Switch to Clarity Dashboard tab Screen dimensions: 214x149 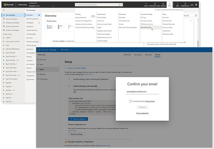(127, 55)
